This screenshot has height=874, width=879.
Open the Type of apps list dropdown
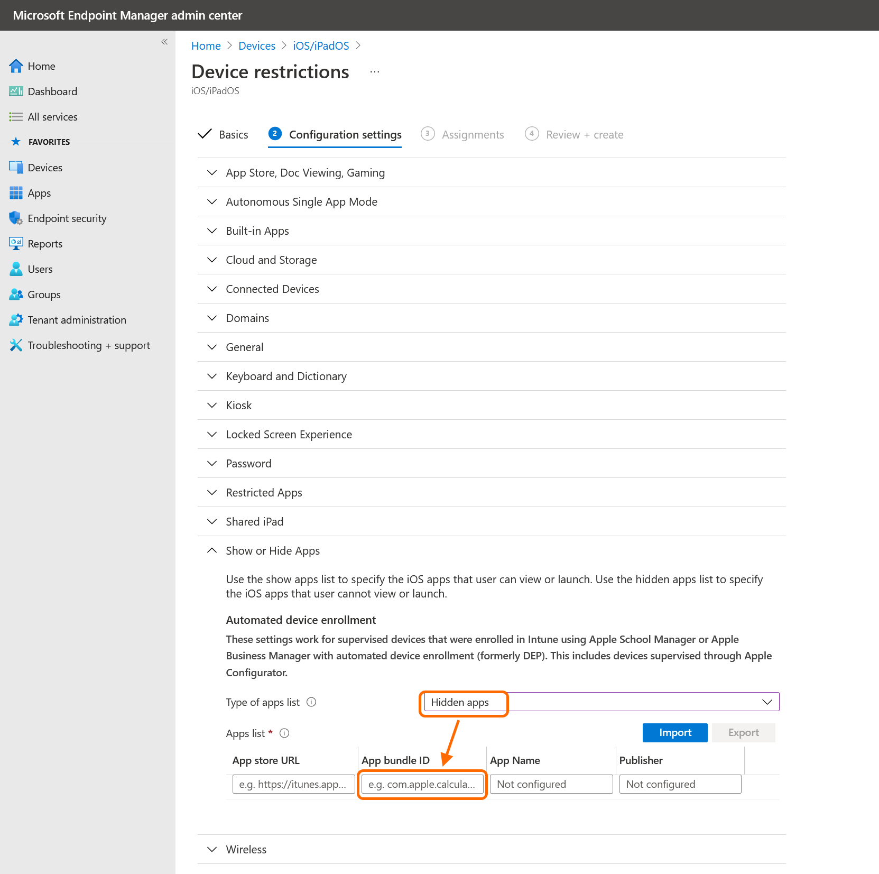601,702
